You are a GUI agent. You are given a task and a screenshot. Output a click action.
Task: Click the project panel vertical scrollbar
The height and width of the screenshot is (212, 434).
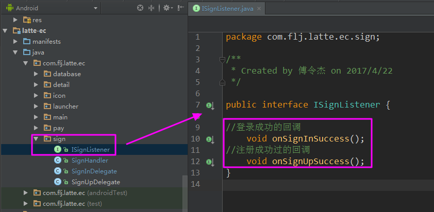(x=185, y=193)
